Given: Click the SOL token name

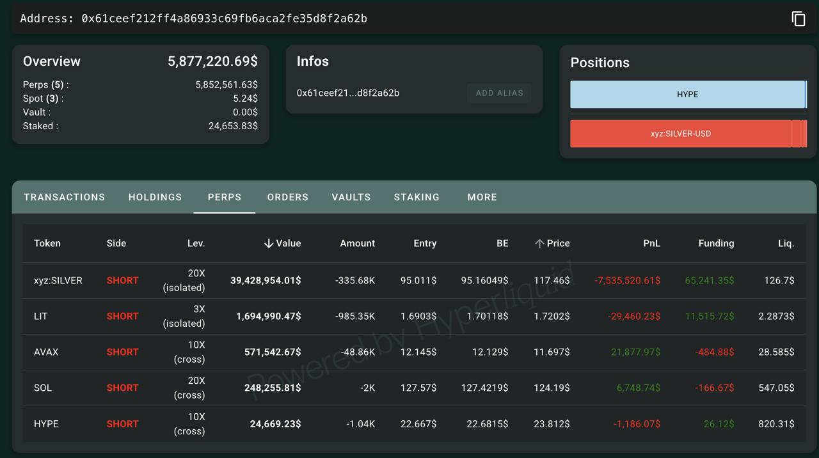Looking at the screenshot, I should pos(43,388).
